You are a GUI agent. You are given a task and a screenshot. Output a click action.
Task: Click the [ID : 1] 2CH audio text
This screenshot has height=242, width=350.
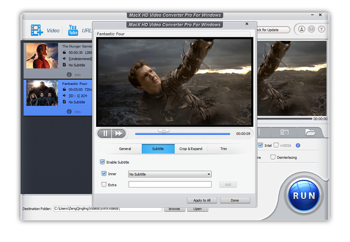click(78, 96)
